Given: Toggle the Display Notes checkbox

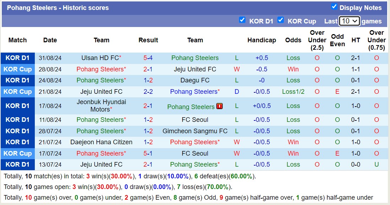Looking at the screenshot, I should pyautogui.click(x=334, y=6).
